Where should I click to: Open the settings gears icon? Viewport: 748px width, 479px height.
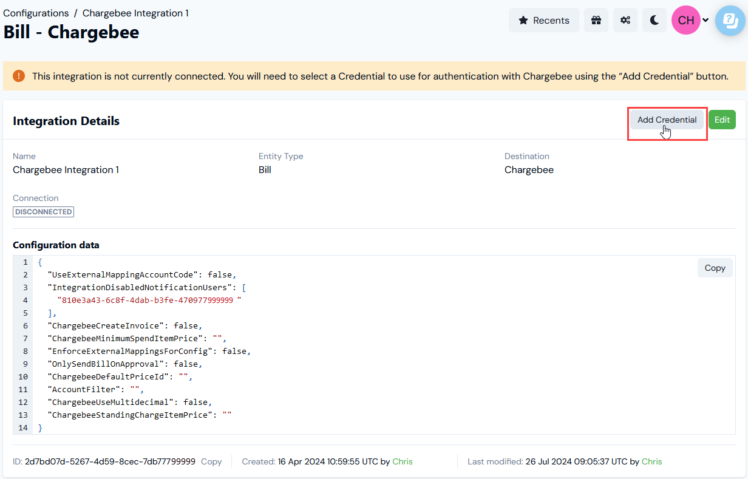[x=625, y=20]
